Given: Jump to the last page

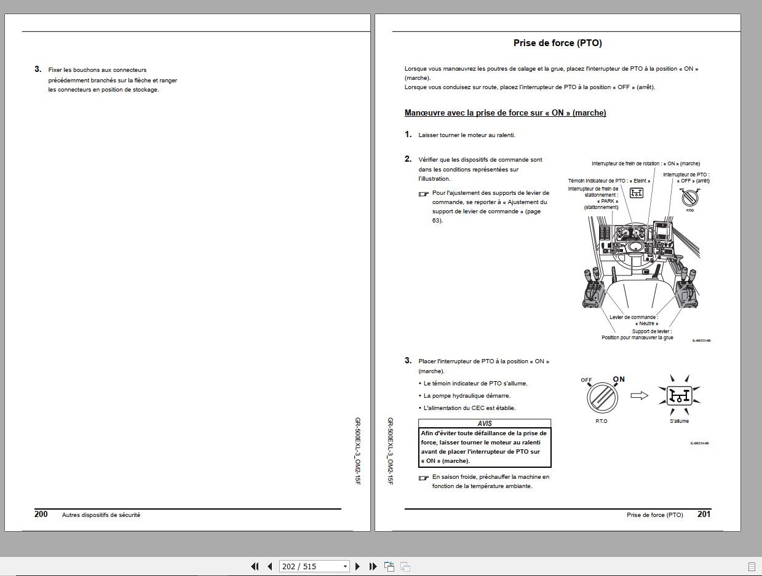Looking at the screenshot, I should [373, 566].
